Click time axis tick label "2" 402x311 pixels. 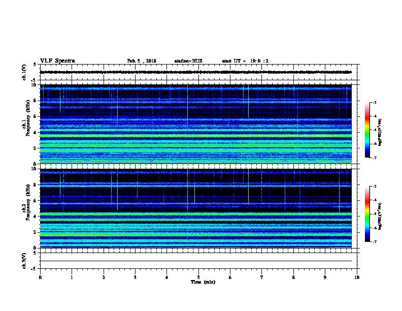click(x=104, y=277)
